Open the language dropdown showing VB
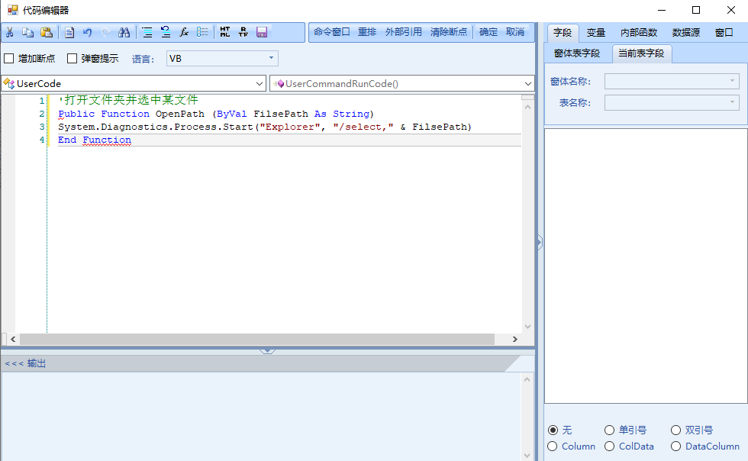The height and width of the screenshot is (461, 748). coord(222,58)
